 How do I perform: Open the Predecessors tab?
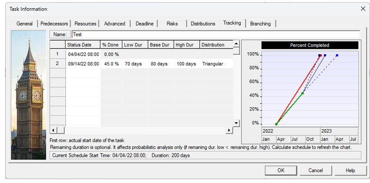[x=54, y=24]
